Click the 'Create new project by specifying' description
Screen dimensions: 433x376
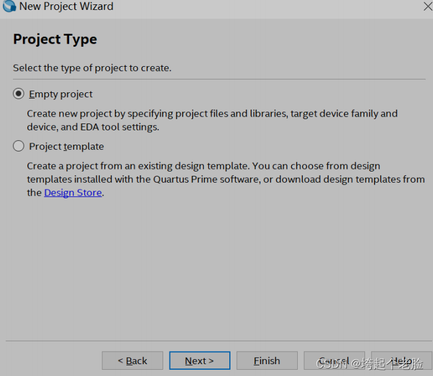coord(212,120)
